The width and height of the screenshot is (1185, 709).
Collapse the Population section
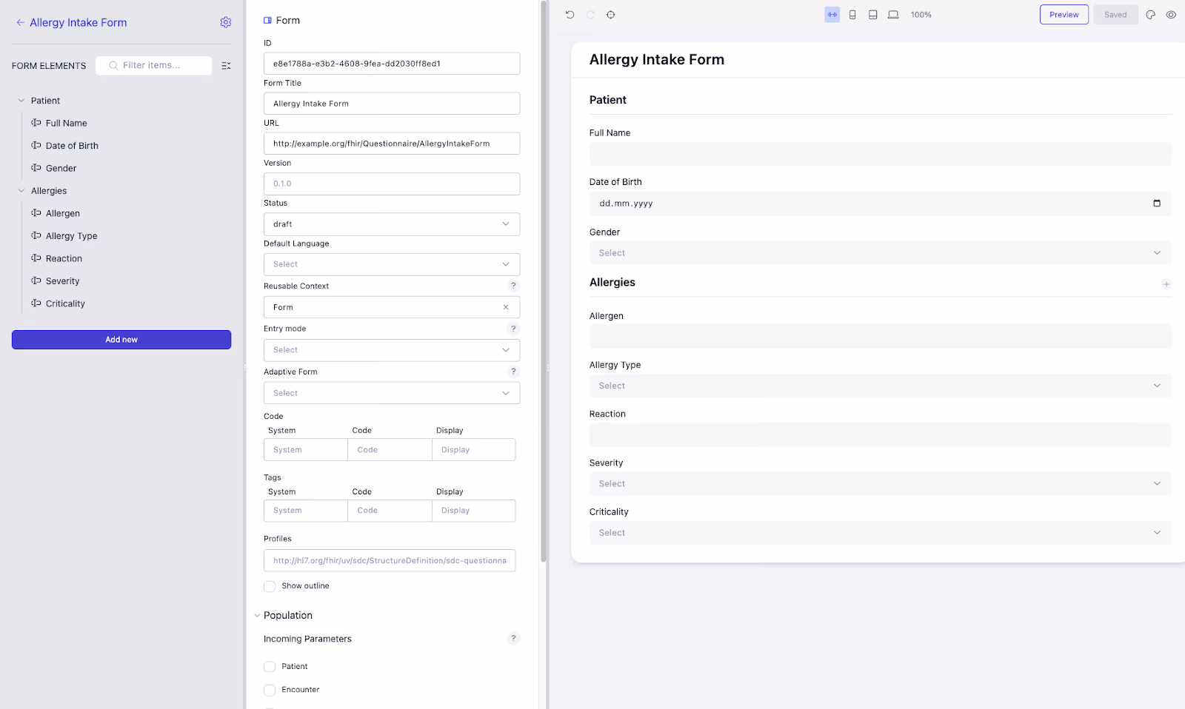click(257, 616)
